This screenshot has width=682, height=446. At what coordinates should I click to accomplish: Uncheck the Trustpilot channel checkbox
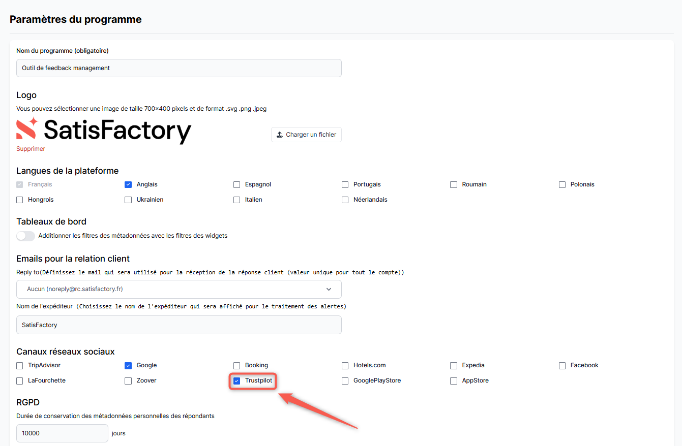(236, 381)
